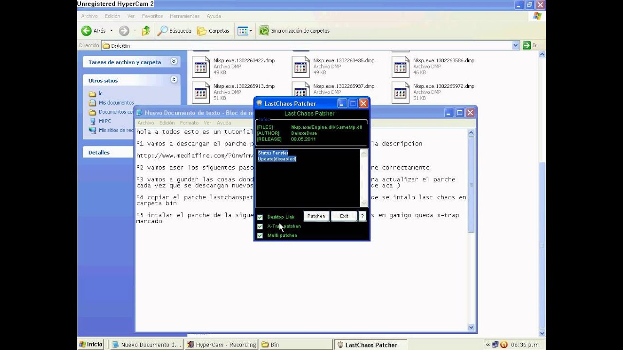The image size is (623, 350).
Task: Select Nksp.exe.1302265913.dmp file icon
Action: (x=201, y=92)
